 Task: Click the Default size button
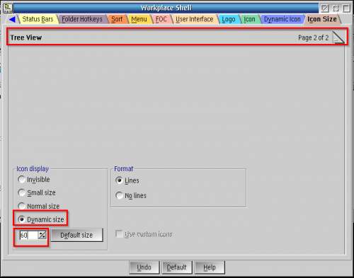pyautogui.click(x=76, y=235)
